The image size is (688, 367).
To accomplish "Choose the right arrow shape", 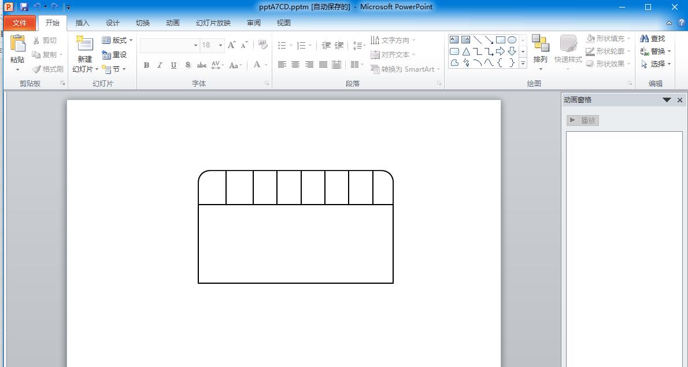I will click(x=501, y=51).
